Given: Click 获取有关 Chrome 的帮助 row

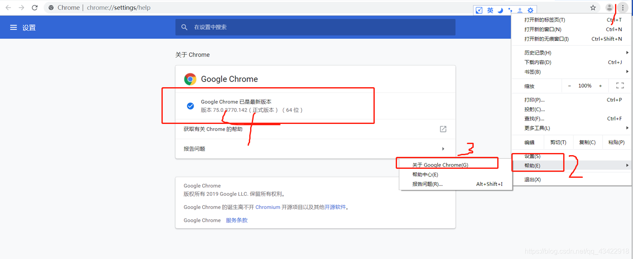Looking at the screenshot, I should (x=315, y=129).
